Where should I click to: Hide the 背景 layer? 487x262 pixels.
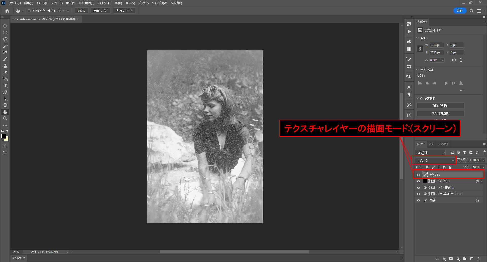(418, 200)
